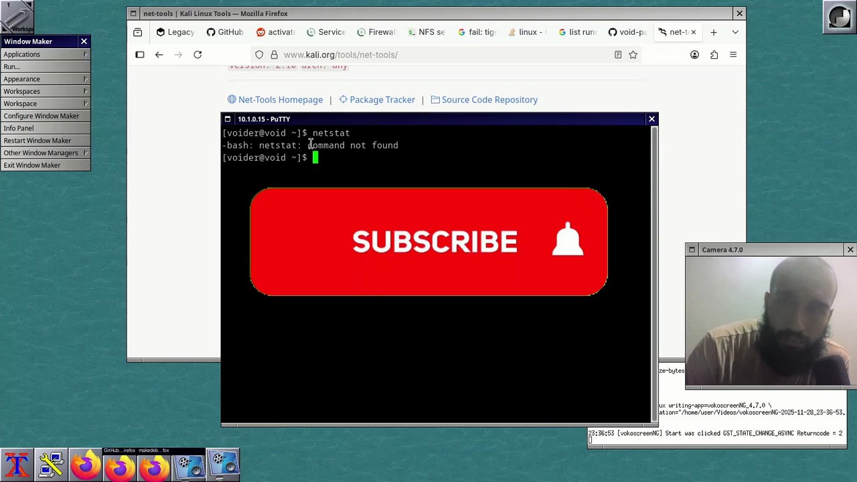Expand the Applications submenu arrow
Viewport: 857px width, 482px height.
(x=86, y=54)
